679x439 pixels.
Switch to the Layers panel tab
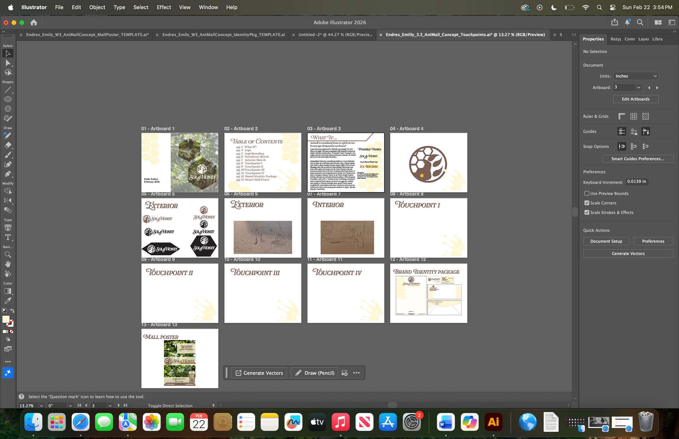pyautogui.click(x=643, y=39)
